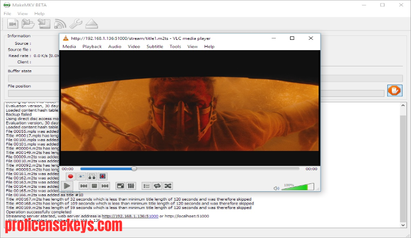The image size is (411, 238).
Task: Click 'File 00166.m2ts was added as title #10'
Action: pyautogui.click(x=45, y=195)
